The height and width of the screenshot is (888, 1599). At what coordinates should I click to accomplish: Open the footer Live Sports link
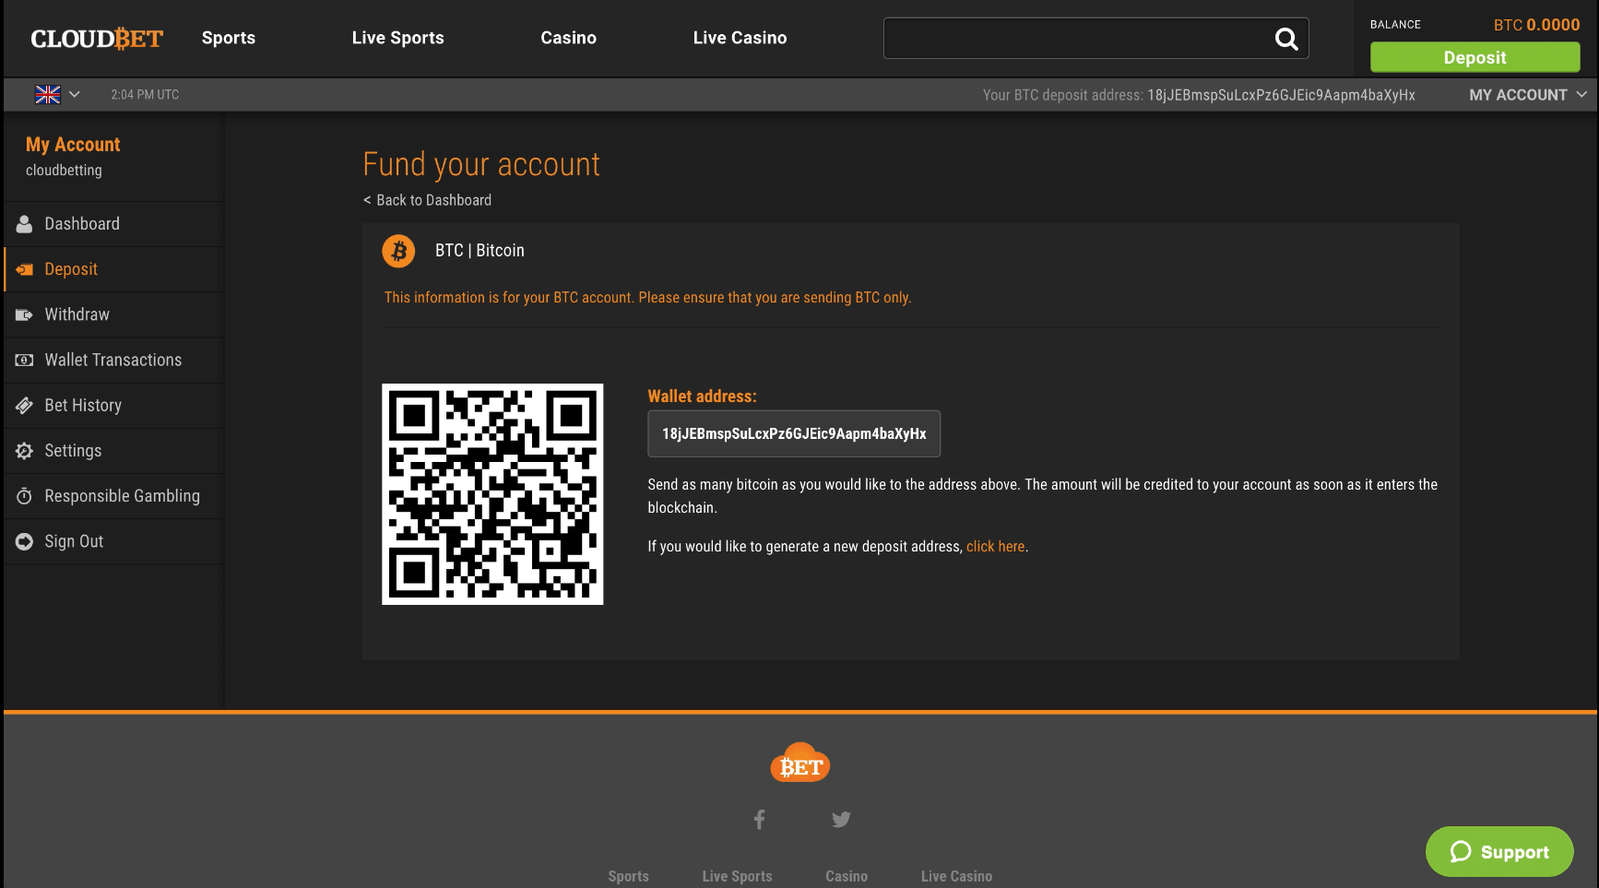[738, 876]
